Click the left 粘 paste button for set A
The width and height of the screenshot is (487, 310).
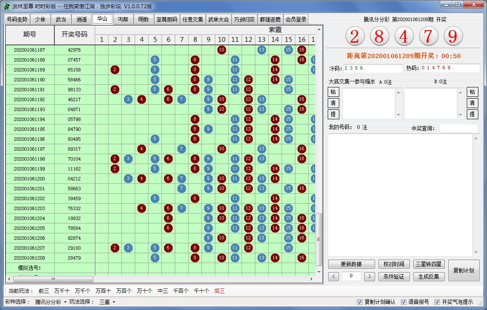(333, 92)
